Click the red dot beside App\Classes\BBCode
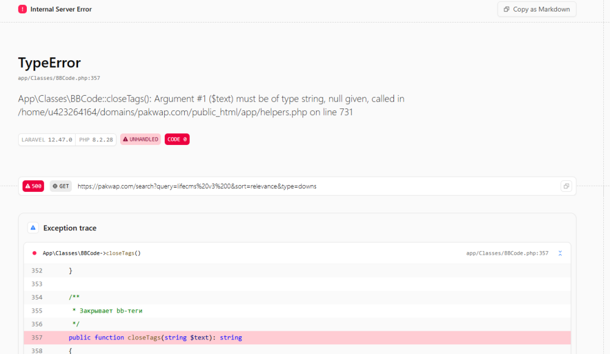Viewport: 610px width, 354px height. [34, 253]
